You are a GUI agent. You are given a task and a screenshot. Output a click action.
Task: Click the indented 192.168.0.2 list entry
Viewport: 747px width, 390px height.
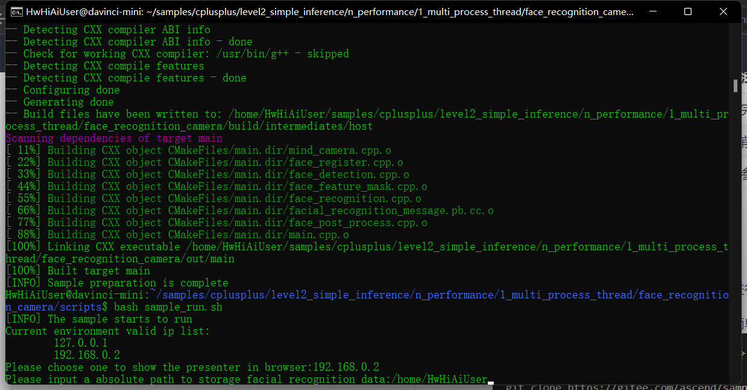point(87,355)
